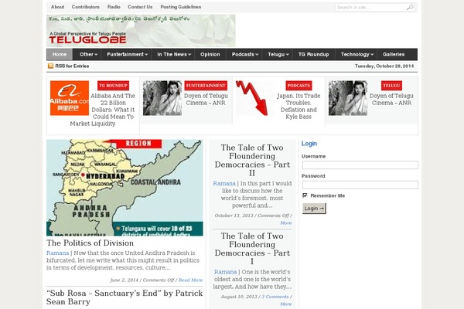This screenshot has height=309, width=464.
Task: Click the Password input field
Action: click(x=360, y=185)
